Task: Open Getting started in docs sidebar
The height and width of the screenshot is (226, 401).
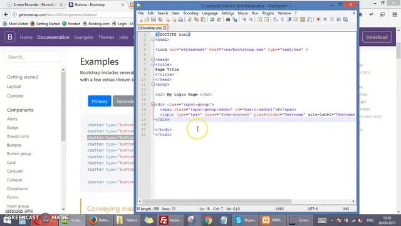Action: point(23,77)
